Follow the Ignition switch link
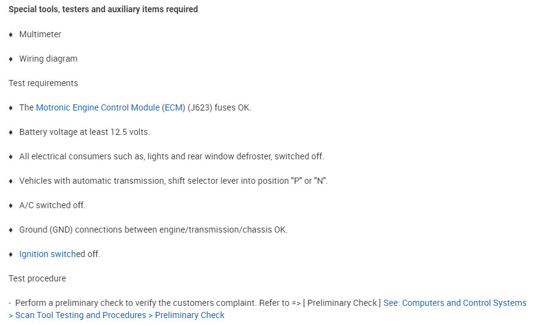The image size is (553, 326). 48,254
